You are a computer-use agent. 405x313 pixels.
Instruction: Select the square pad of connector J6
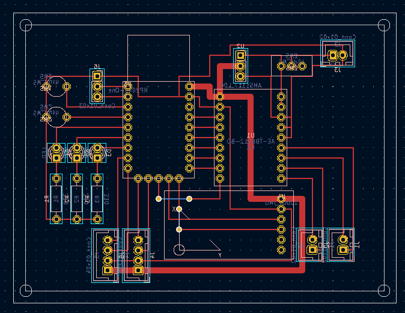pos(97,76)
